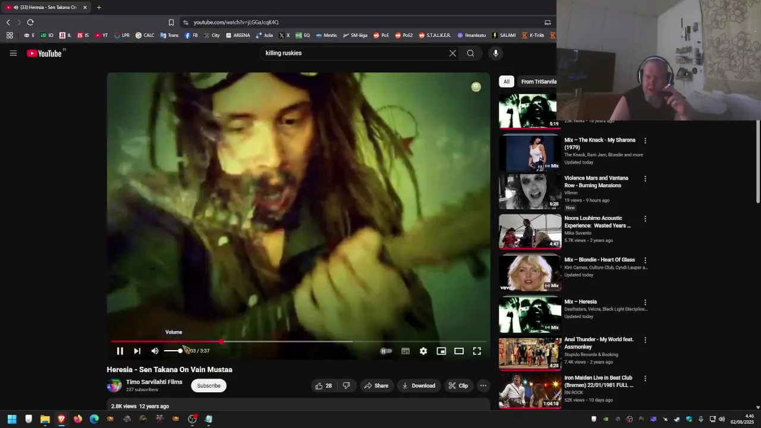This screenshot has height=428, width=761.
Task: Toggle subtitles/closed captions
Action: pos(405,351)
